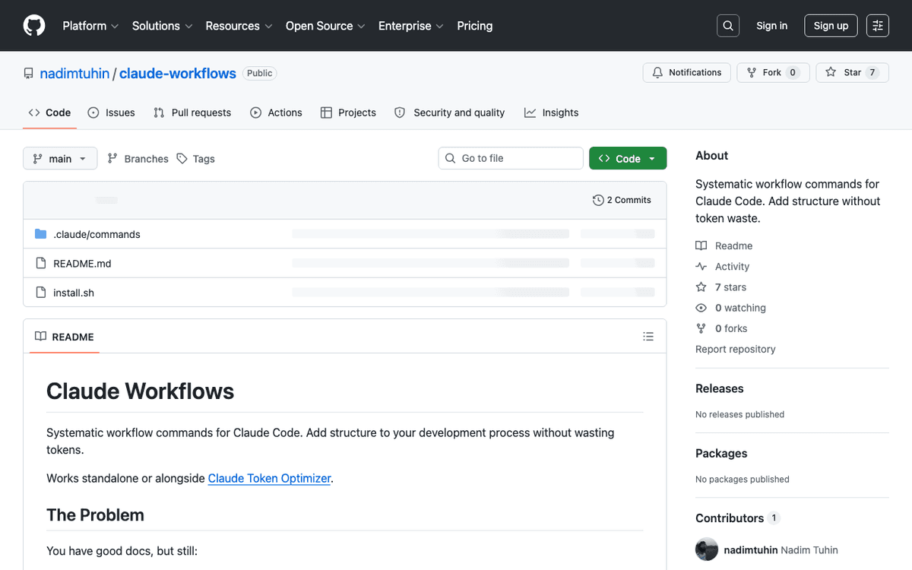Click the README.md file icon
The height and width of the screenshot is (570, 912).
coord(41,263)
